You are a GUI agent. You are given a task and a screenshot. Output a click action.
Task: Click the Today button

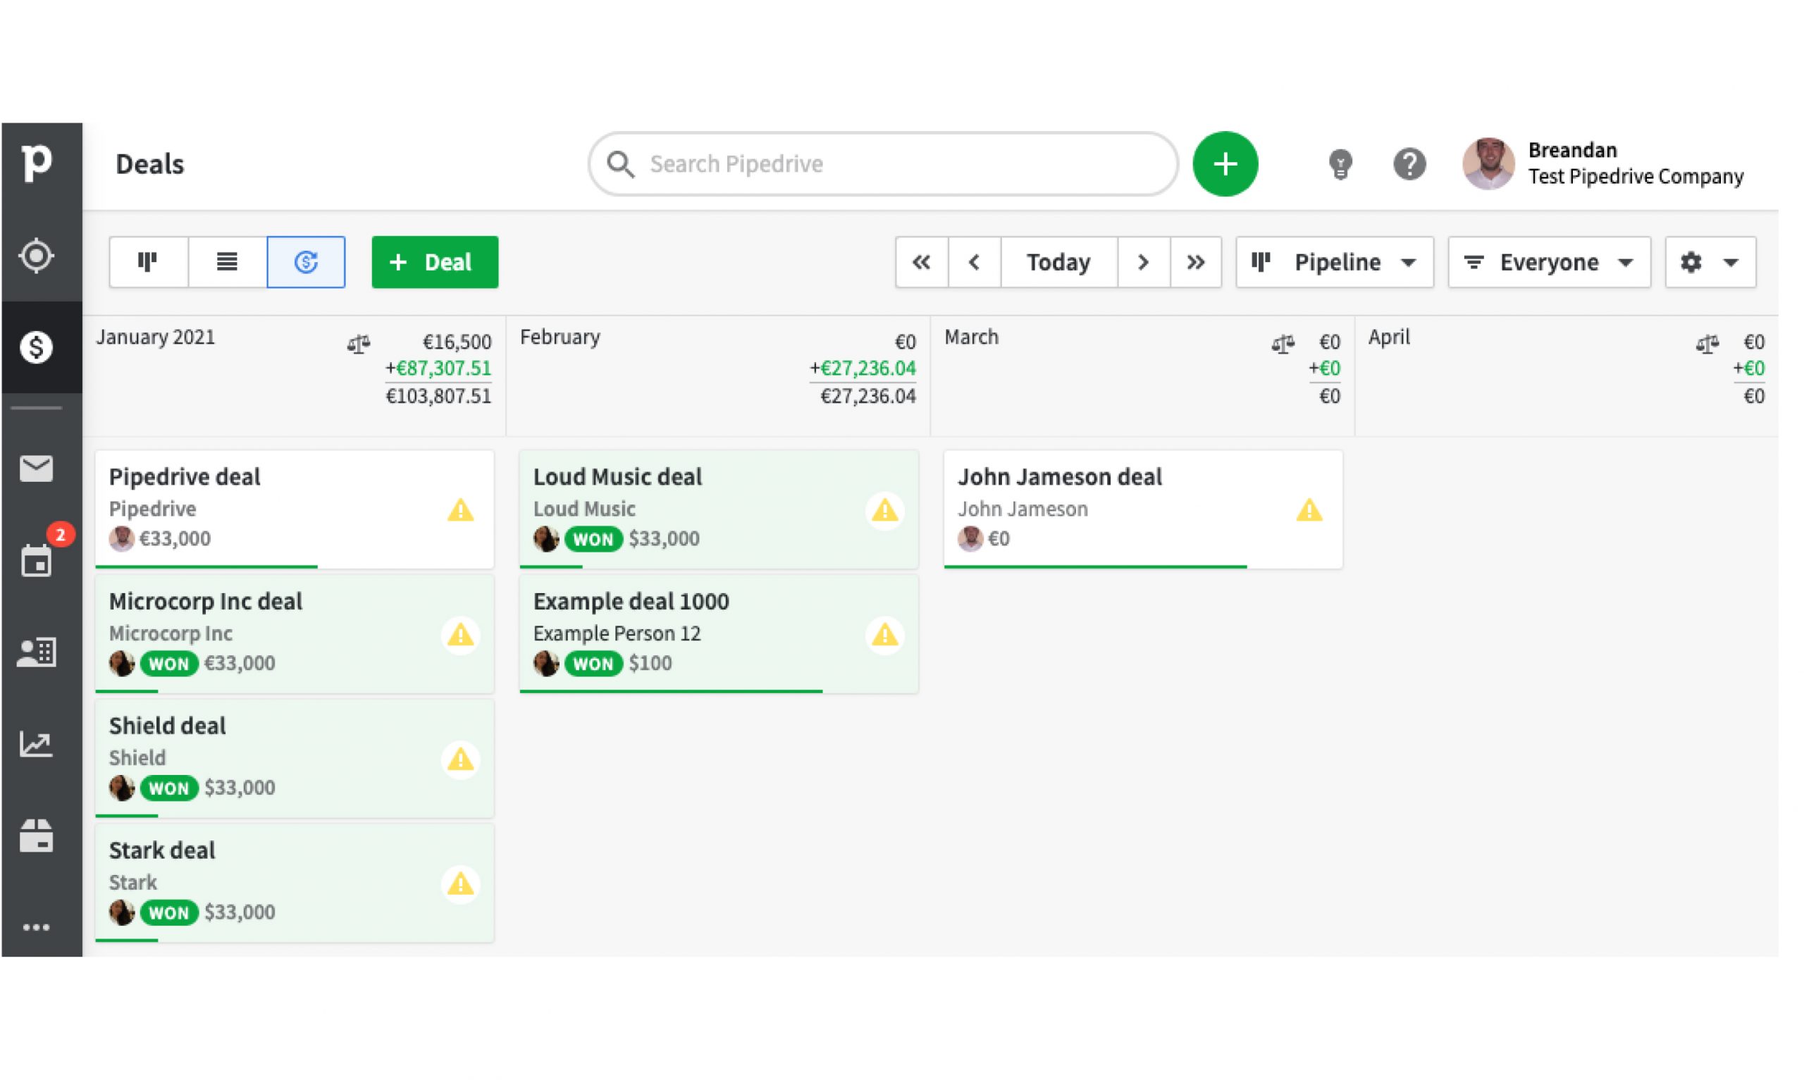(x=1059, y=262)
